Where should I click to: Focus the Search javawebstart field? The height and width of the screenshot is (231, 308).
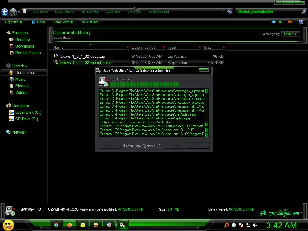269,12
